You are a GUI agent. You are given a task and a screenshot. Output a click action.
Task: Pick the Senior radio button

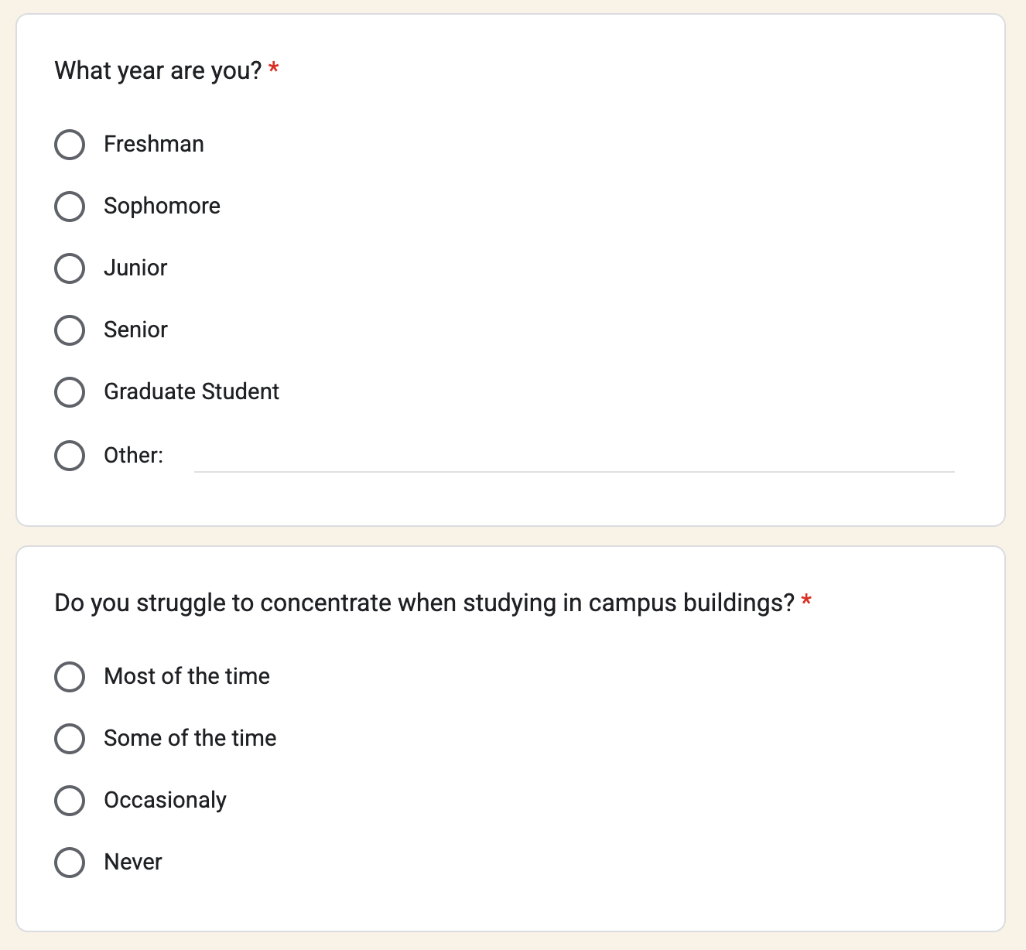click(70, 330)
